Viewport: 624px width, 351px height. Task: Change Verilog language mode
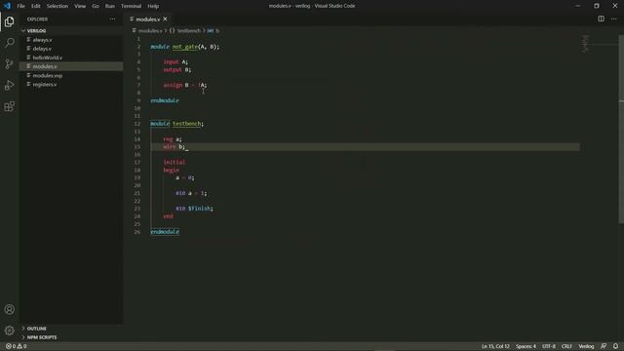(586, 346)
